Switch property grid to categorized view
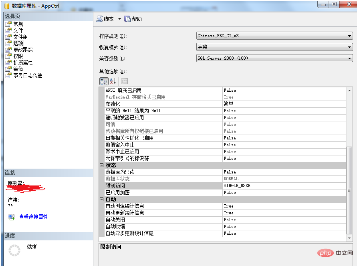This screenshot has height=266, width=357. (x=104, y=81)
